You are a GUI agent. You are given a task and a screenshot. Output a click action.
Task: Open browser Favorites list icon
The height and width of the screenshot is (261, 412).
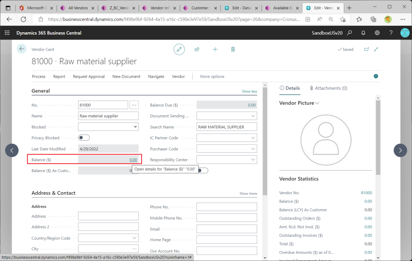tap(359, 19)
